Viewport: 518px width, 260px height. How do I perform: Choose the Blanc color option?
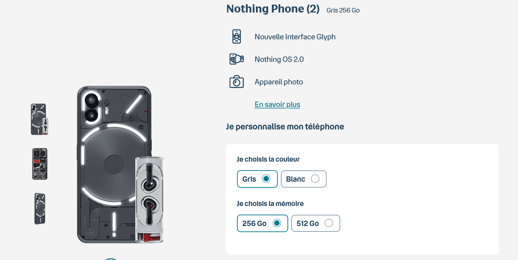pos(315,179)
